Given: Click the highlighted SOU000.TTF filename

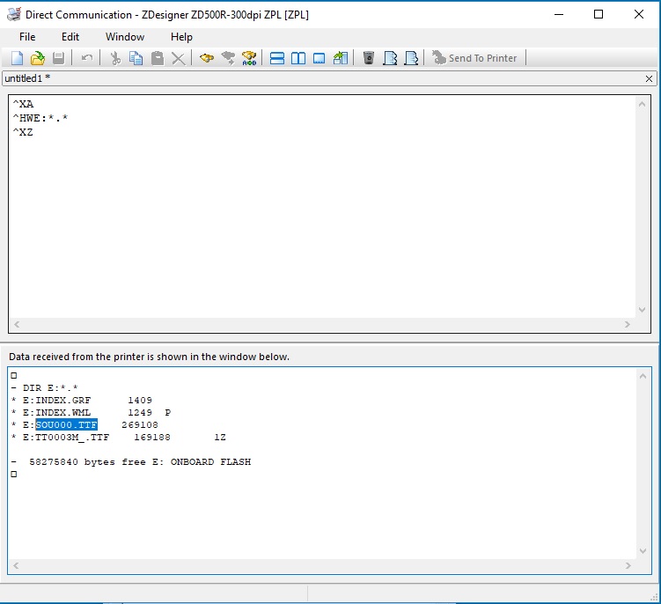Looking at the screenshot, I should tap(66, 425).
